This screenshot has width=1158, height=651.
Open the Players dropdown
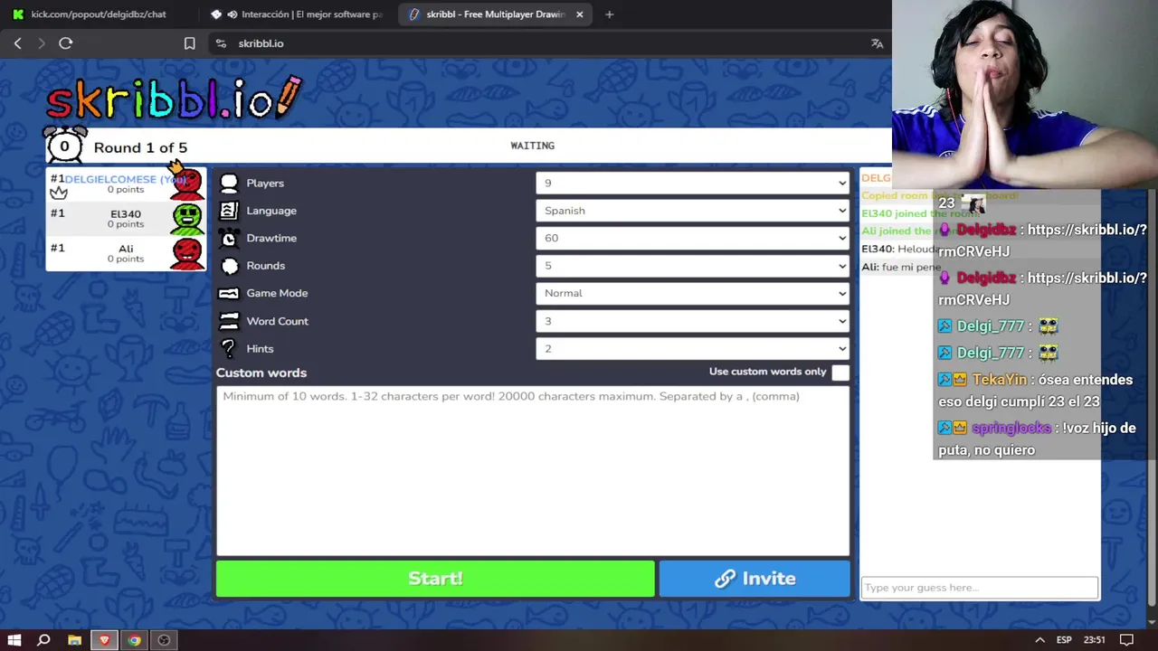693,184
